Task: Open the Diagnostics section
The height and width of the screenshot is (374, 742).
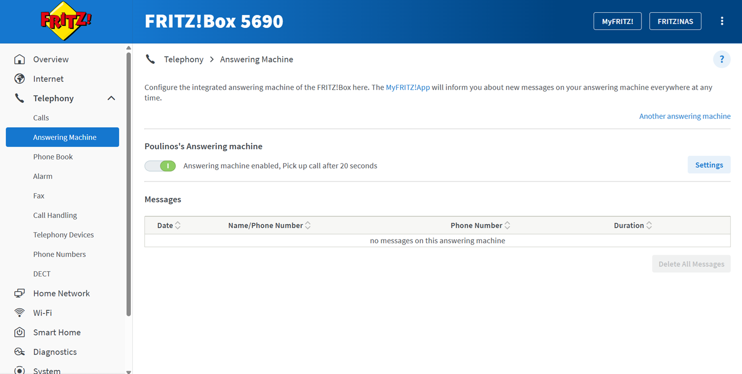Action: pos(55,352)
